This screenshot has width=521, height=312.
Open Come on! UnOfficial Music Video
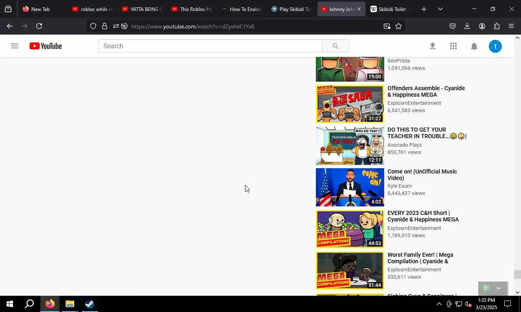tap(422, 175)
